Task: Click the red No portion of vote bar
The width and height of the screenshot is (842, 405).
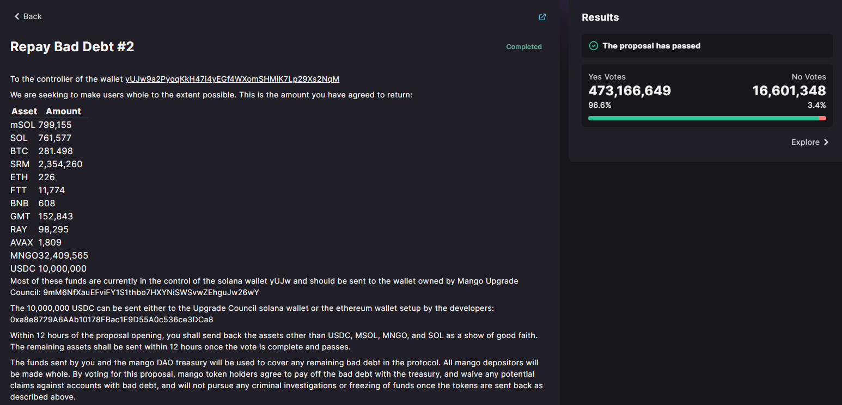Action: [822, 118]
